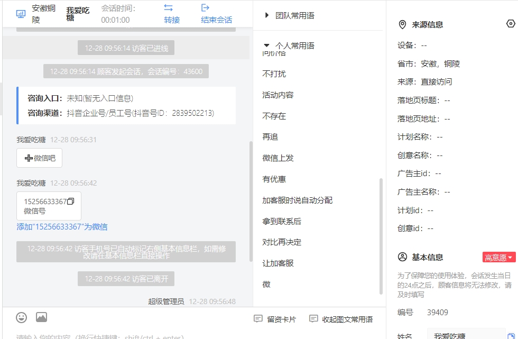Click the 编号 39409 value
The image size is (518, 339).
(438, 312)
